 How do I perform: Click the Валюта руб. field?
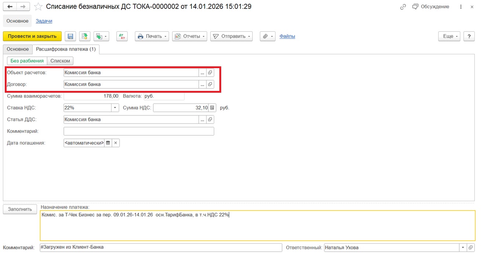[x=164, y=96]
